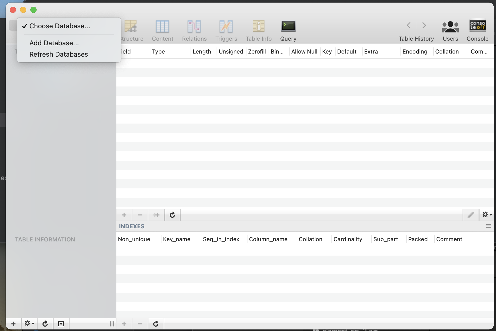Viewport: 496px width, 331px height.
Task: Switch to the Content view
Action: point(162,30)
